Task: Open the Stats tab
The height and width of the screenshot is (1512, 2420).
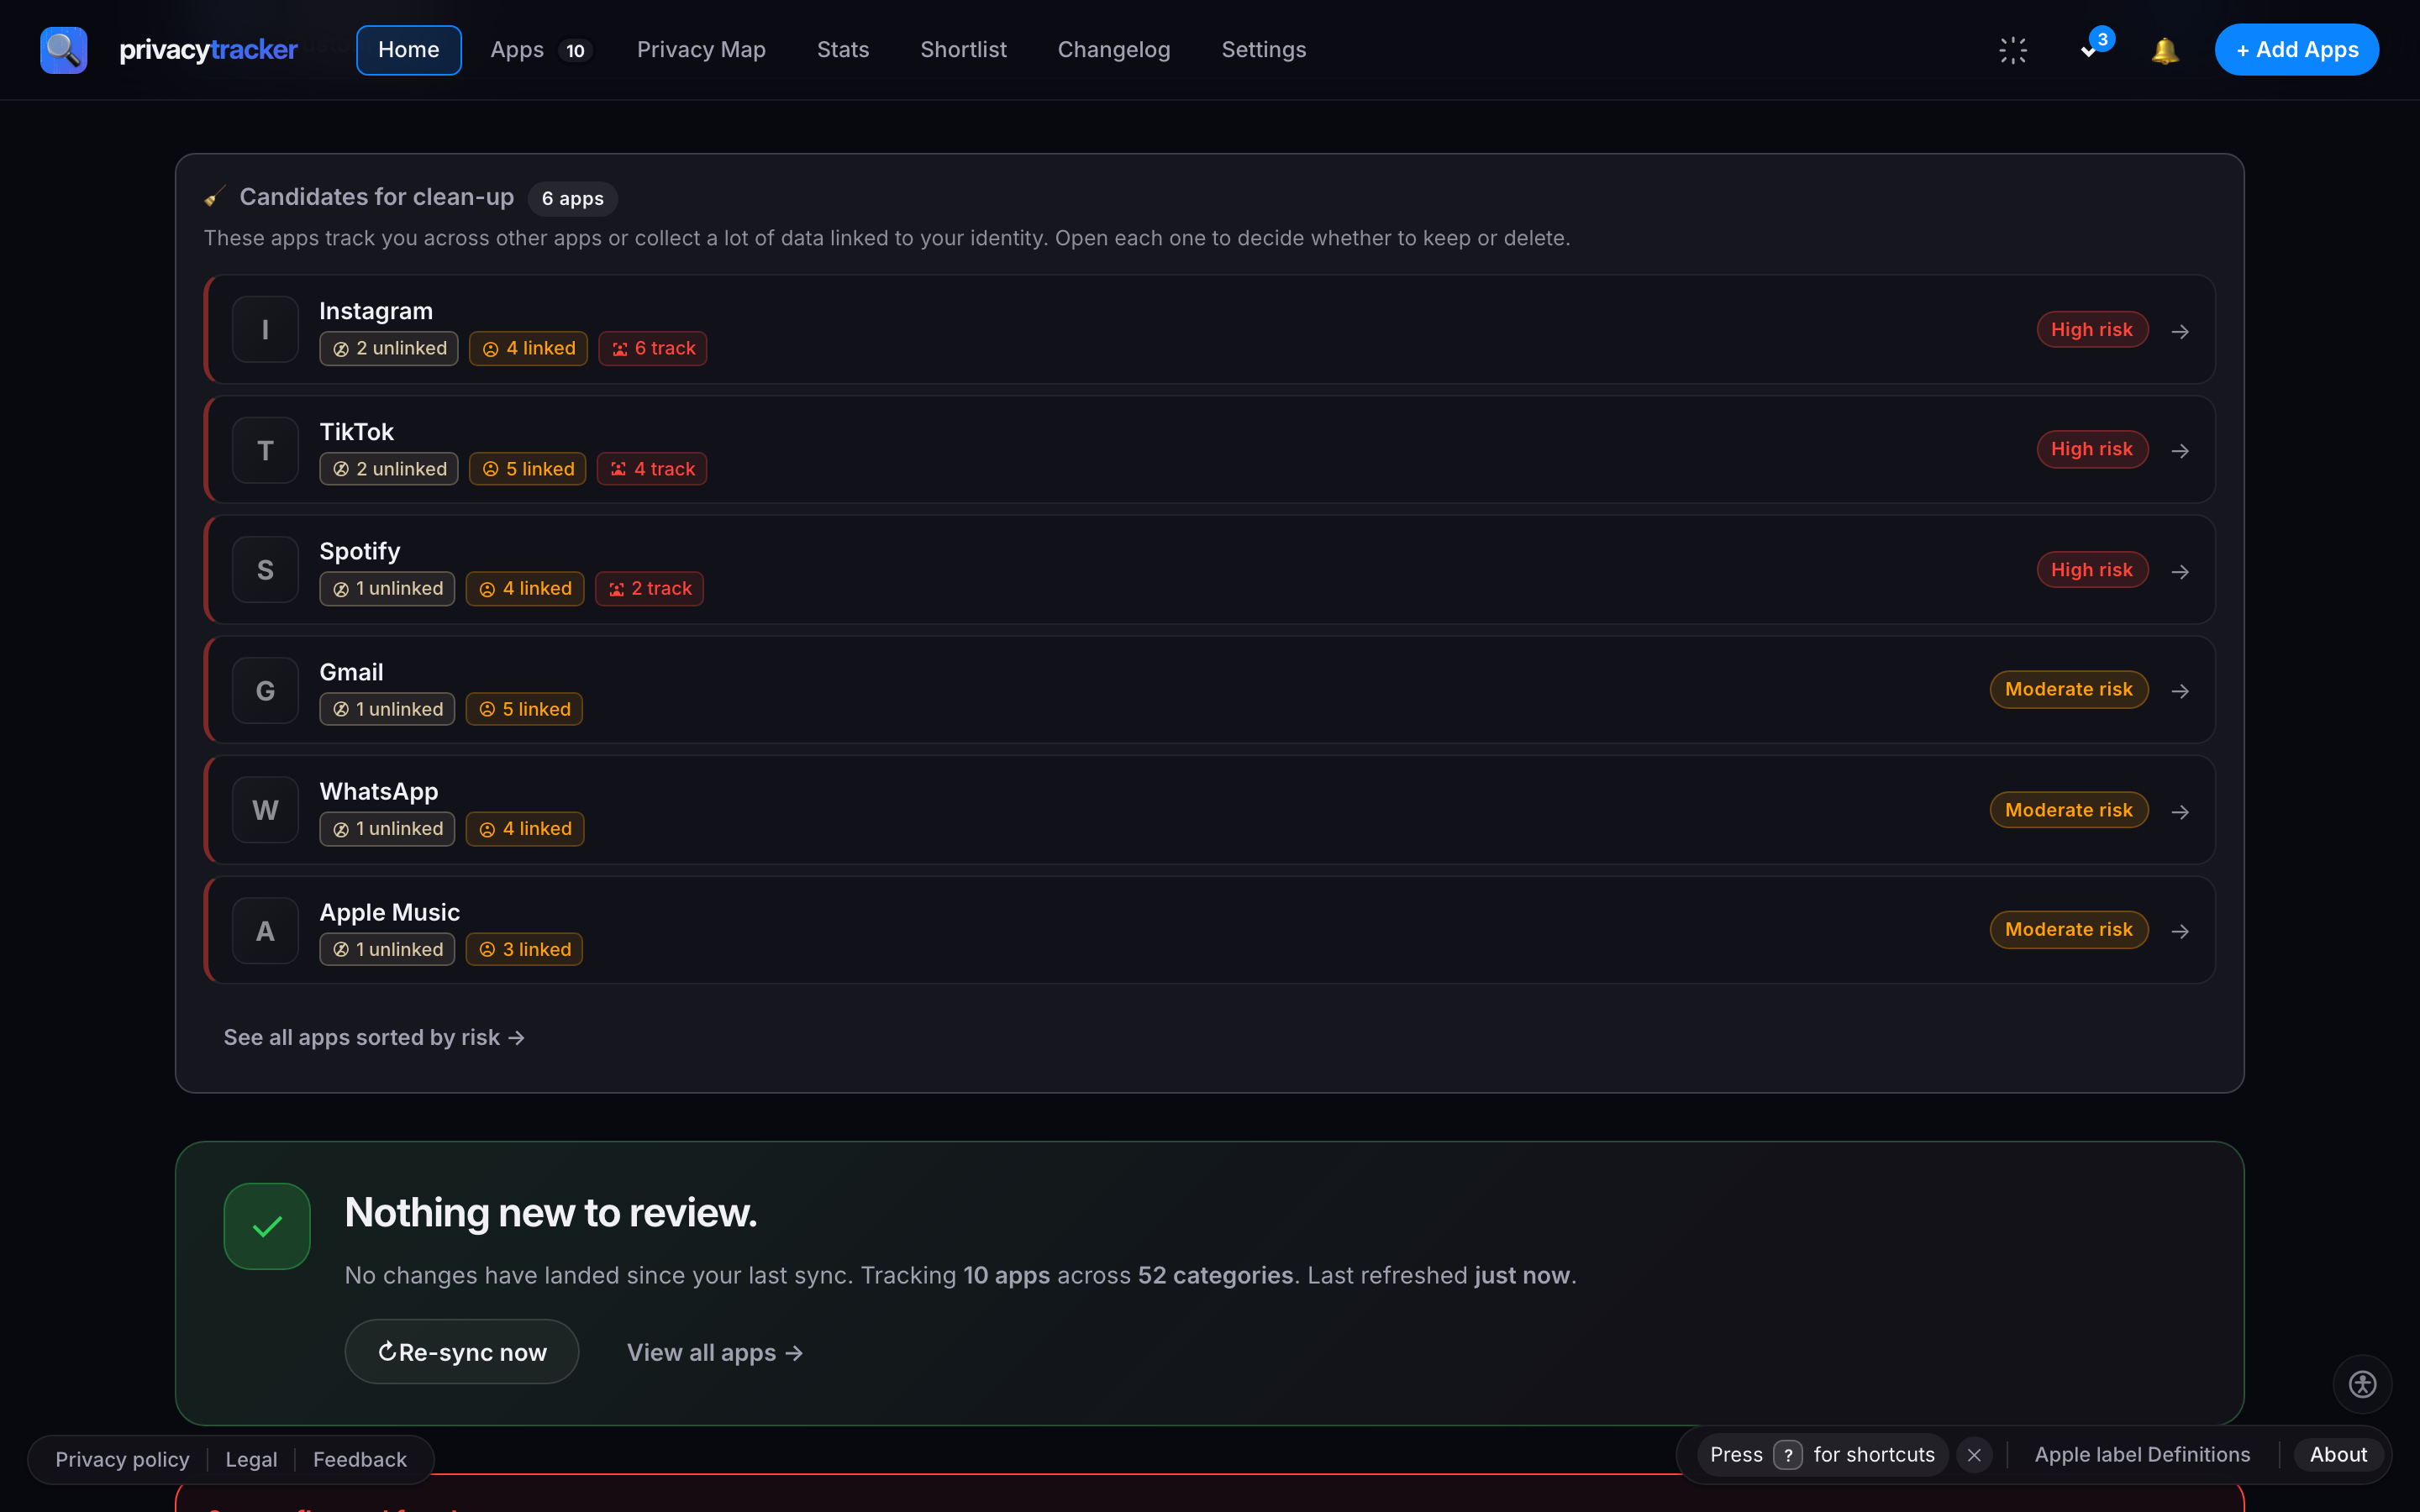Action: coord(843,50)
